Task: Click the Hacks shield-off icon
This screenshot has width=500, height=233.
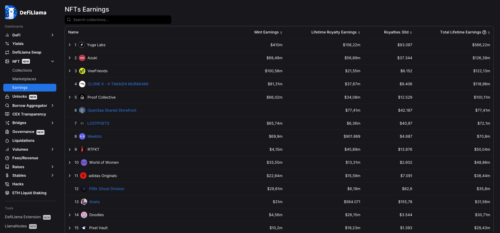Action: (7, 184)
